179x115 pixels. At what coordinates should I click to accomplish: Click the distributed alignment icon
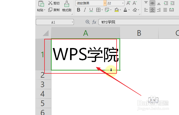pos(172,10)
